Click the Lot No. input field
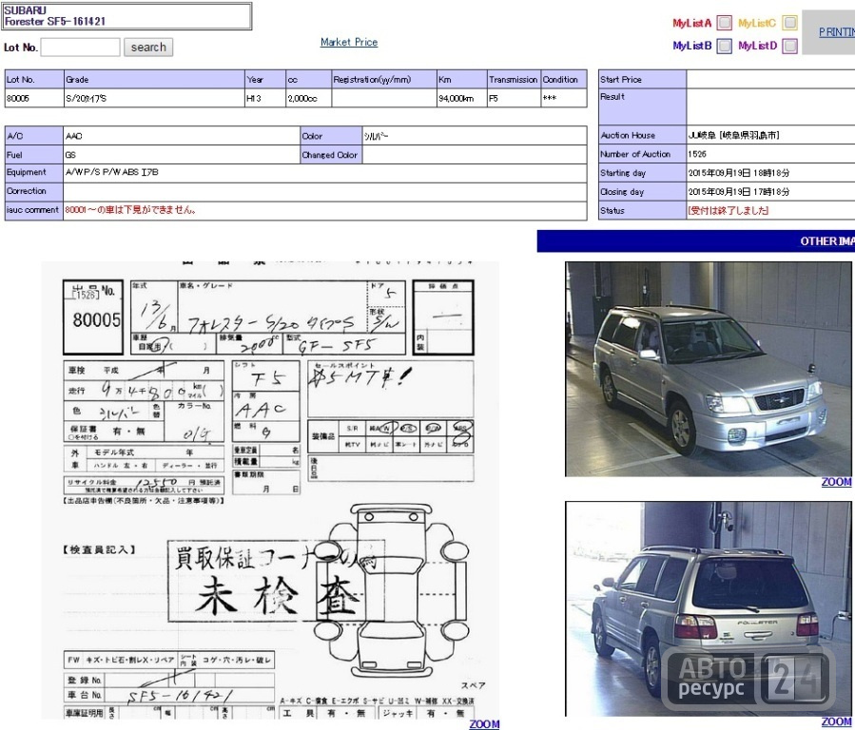The height and width of the screenshot is (730, 855). pos(80,48)
